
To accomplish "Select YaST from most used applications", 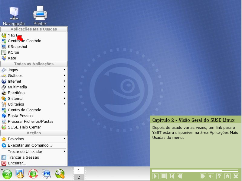I will point(12,35).
